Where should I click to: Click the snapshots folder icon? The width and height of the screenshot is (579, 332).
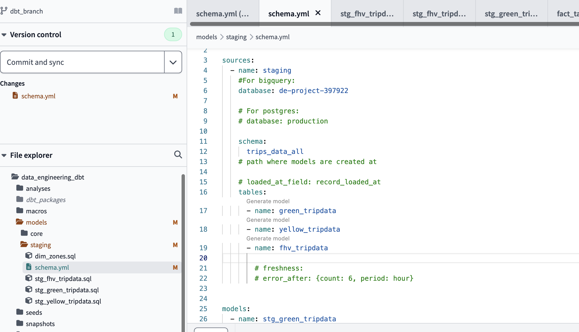point(20,323)
